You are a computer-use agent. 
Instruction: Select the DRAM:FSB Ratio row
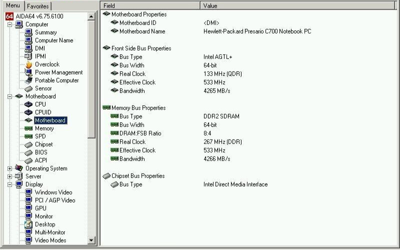(140, 133)
